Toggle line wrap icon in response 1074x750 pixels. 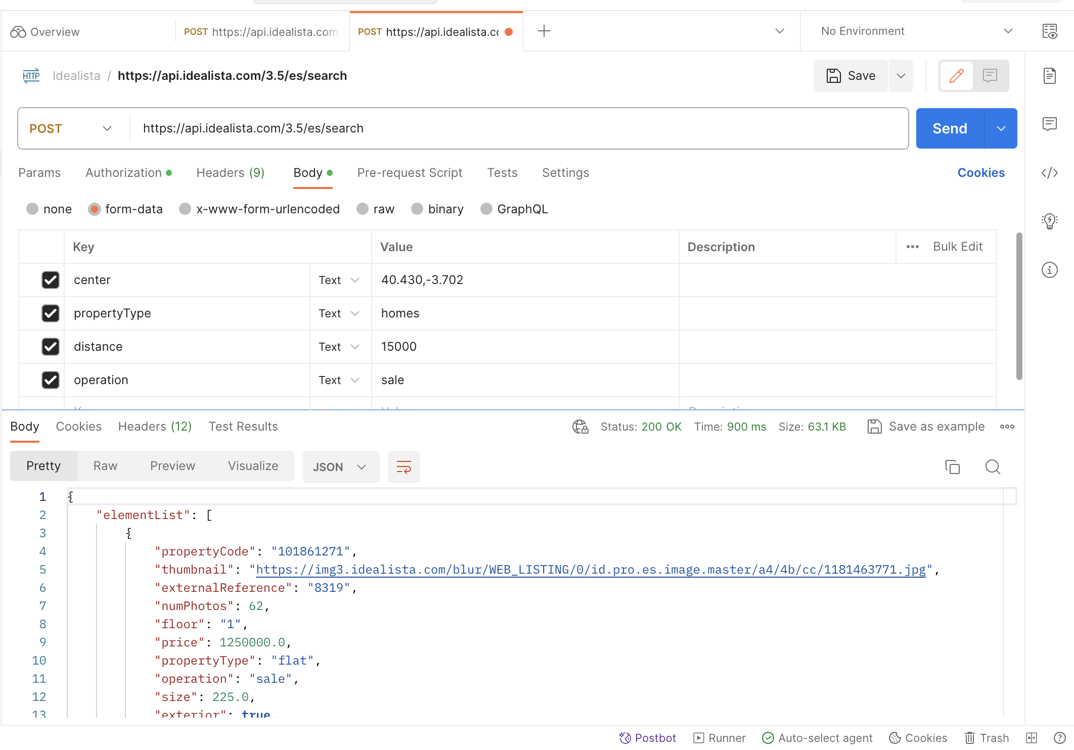pos(404,467)
